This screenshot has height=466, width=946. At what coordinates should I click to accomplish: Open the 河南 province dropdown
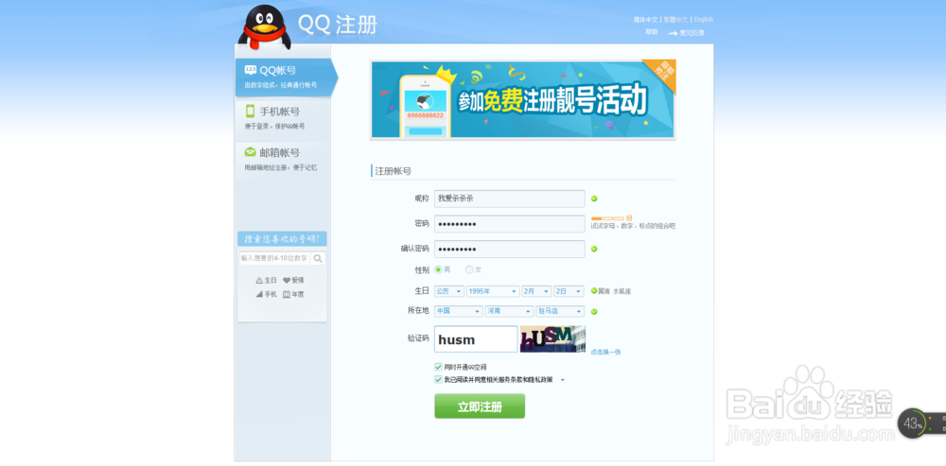(x=509, y=311)
